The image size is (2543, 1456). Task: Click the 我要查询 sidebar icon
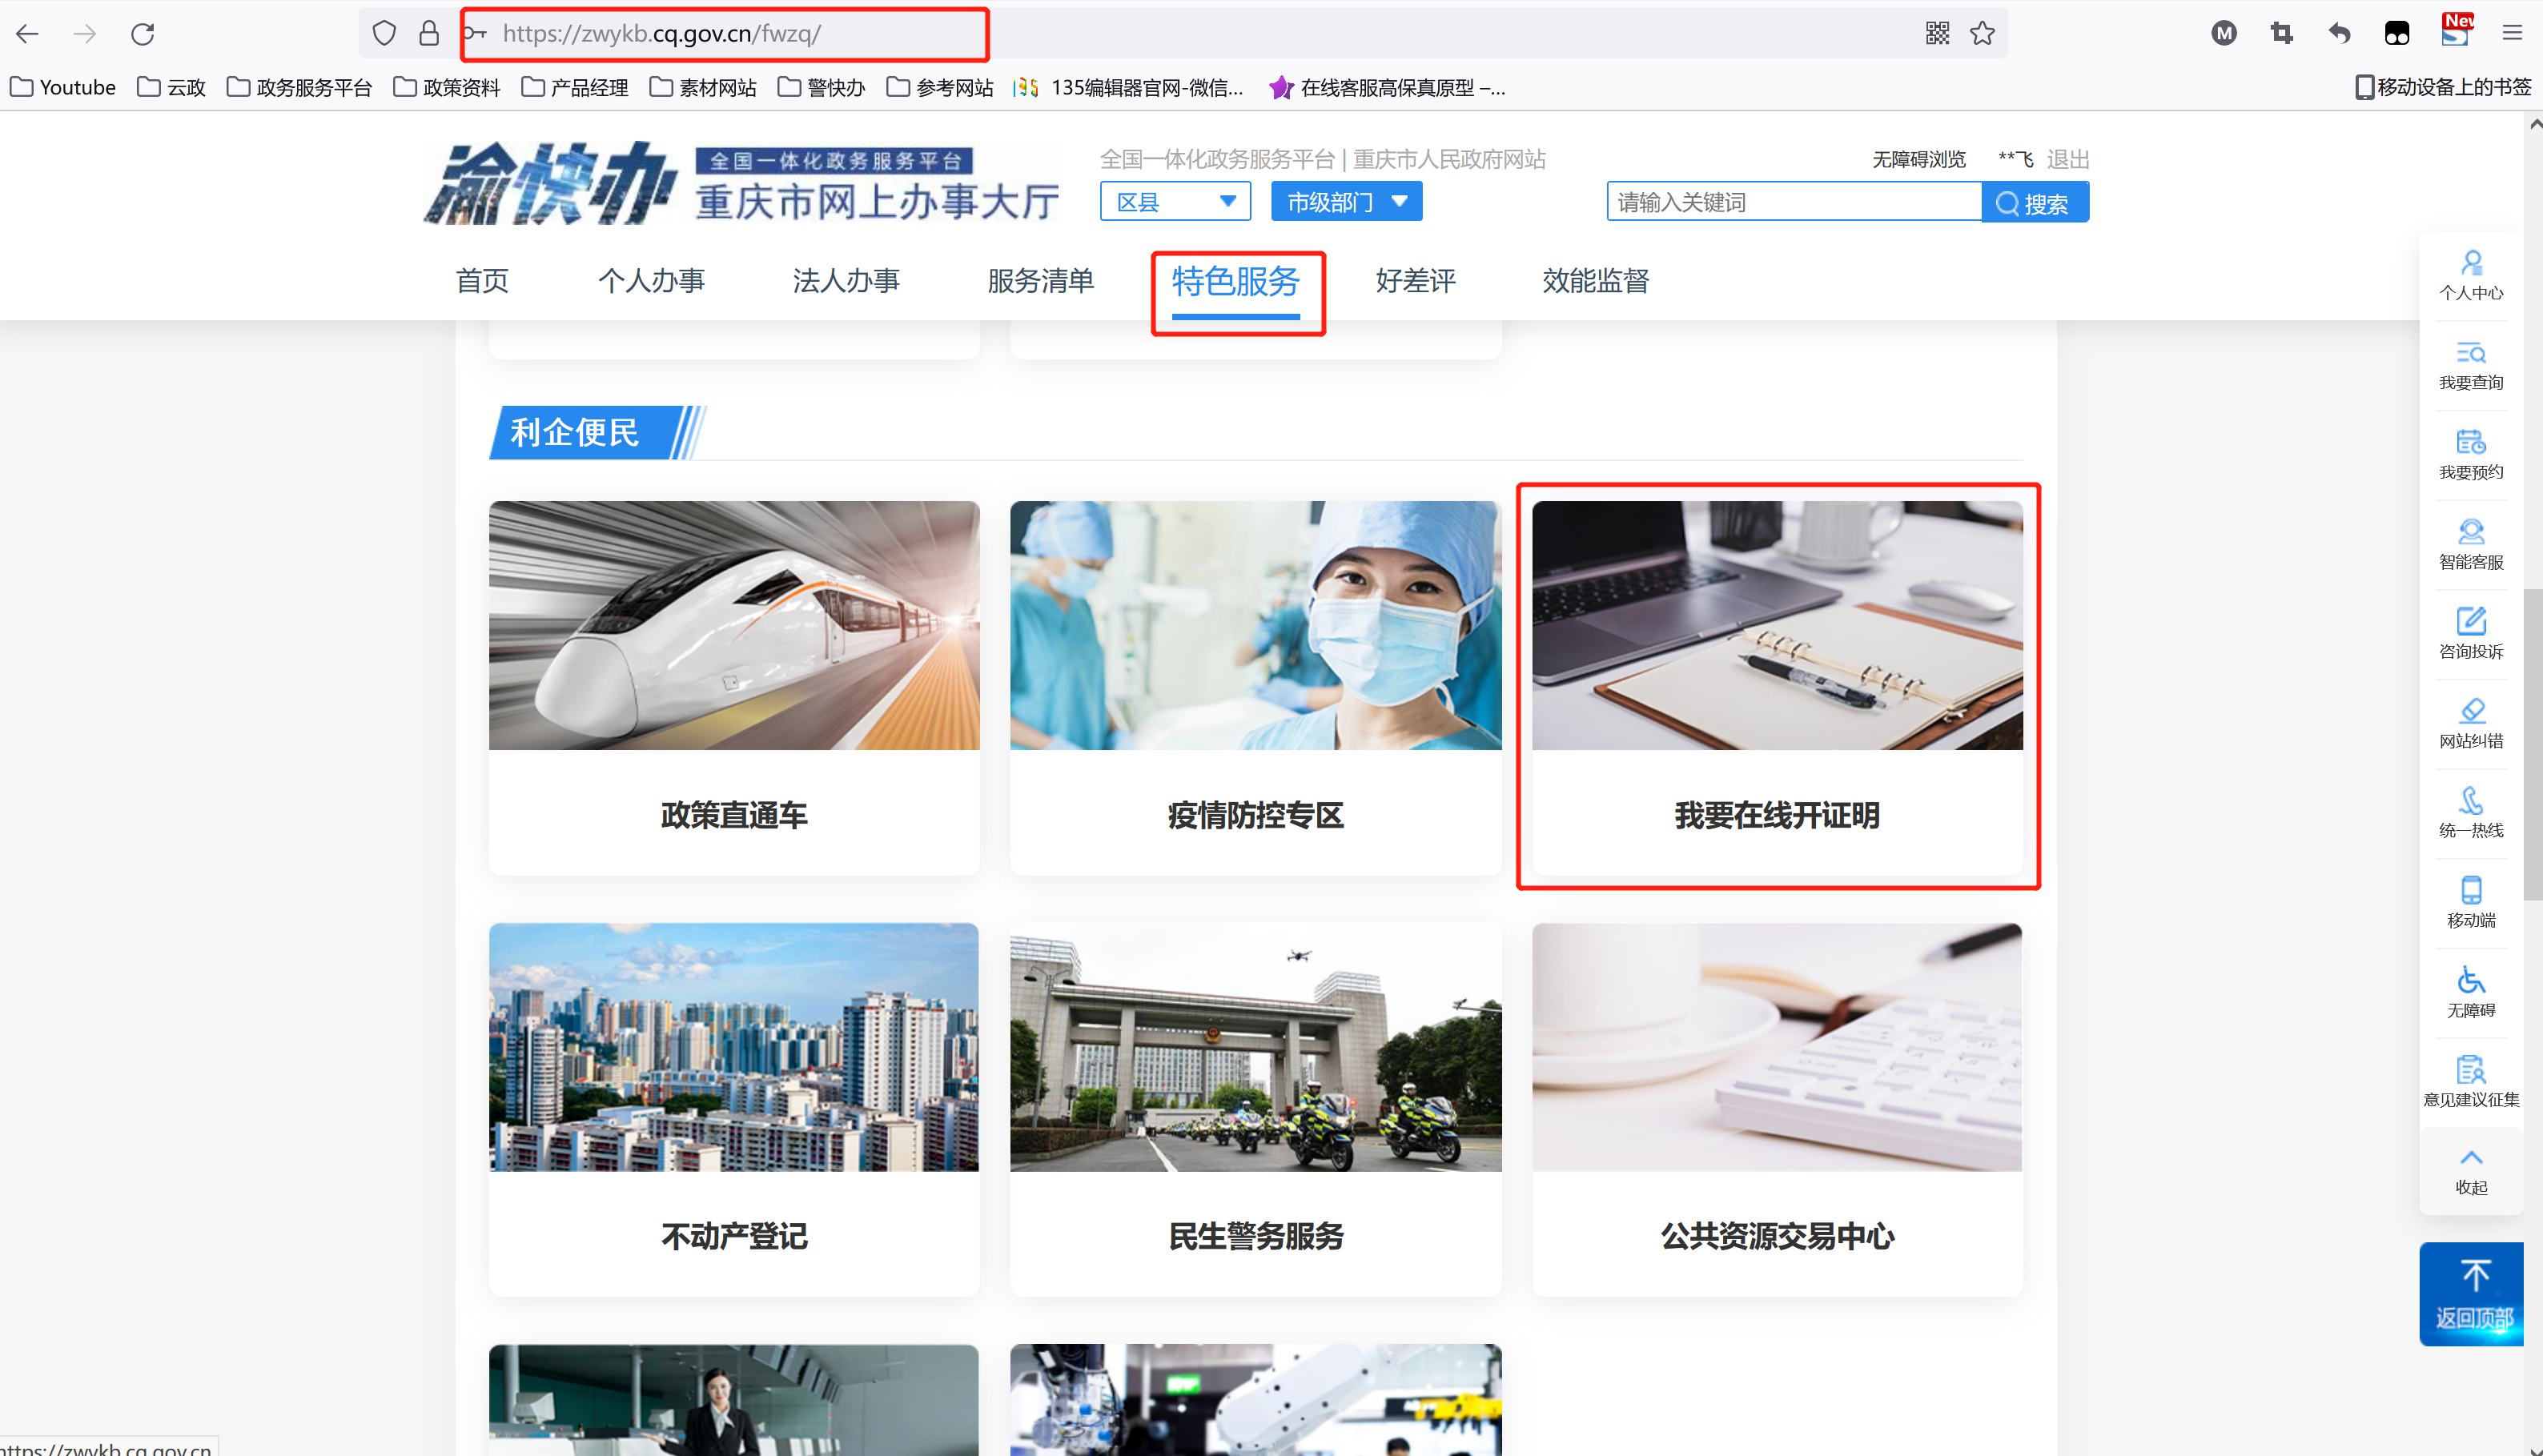point(2470,354)
